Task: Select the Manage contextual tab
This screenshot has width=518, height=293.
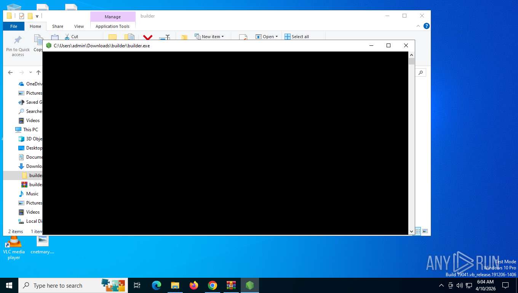Action: pyautogui.click(x=113, y=17)
